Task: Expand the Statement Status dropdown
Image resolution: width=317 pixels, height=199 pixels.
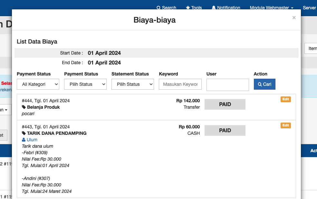Action: 133,84
